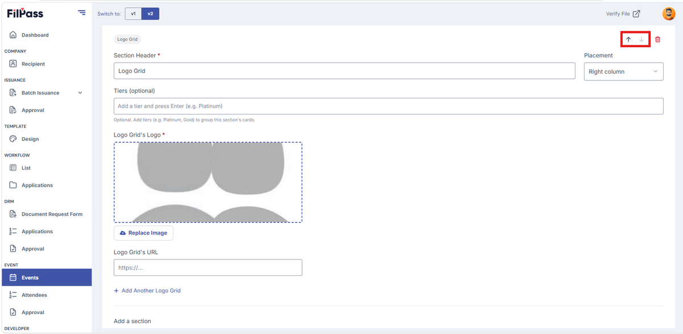Viewport: 683px width, 334px height.
Task: Click the Dashboard home icon
Action: coord(13,35)
